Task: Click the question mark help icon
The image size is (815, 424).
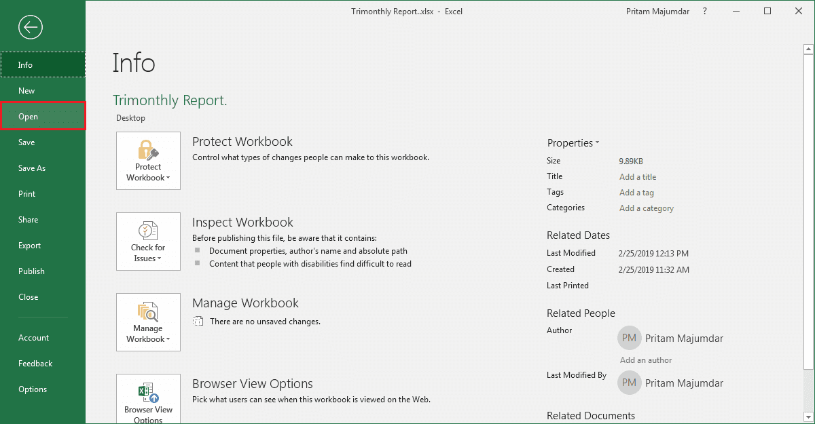Action: tap(705, 11)
